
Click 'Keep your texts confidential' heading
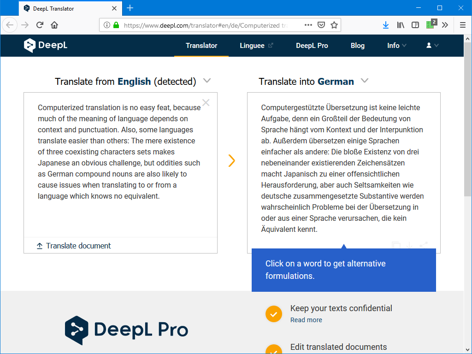(341, 308)
